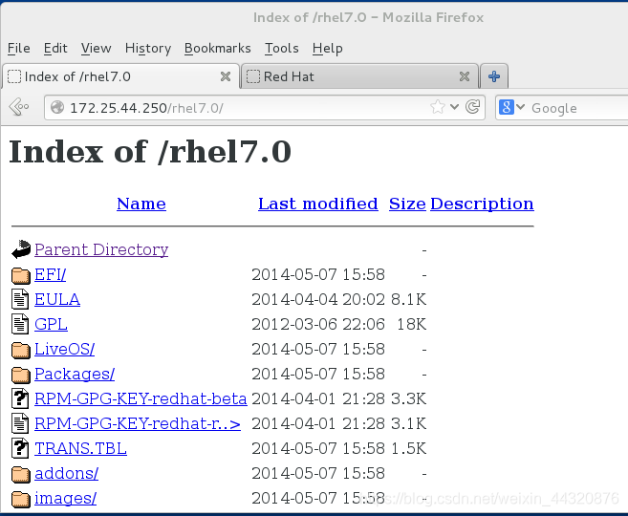Click the TRANS.TBL size value 1.5K
This screenshot has height=516, width=628.
point(408,448)
